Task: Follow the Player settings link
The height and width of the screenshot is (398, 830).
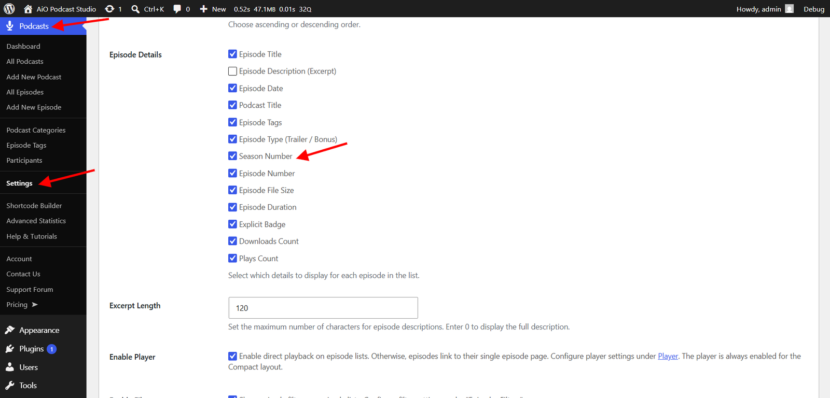Action: pos(668,356)
